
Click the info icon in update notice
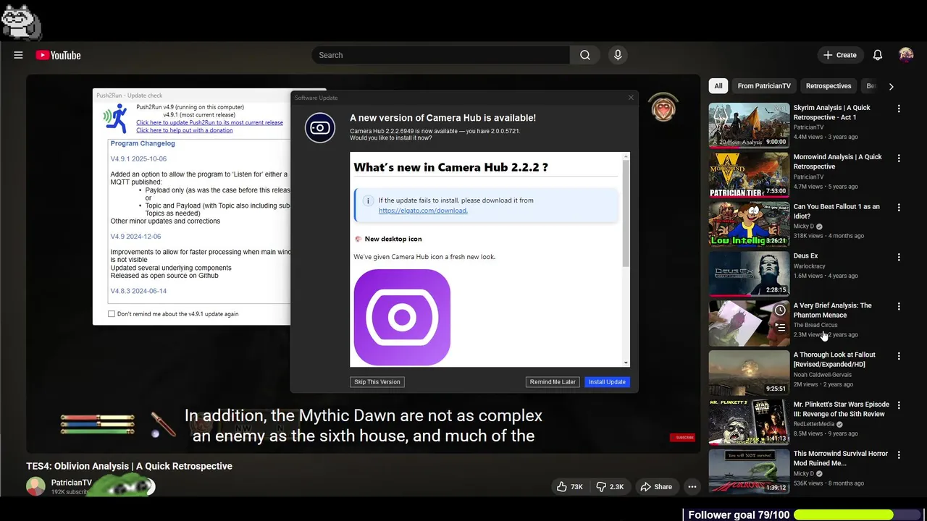[367, 200]
